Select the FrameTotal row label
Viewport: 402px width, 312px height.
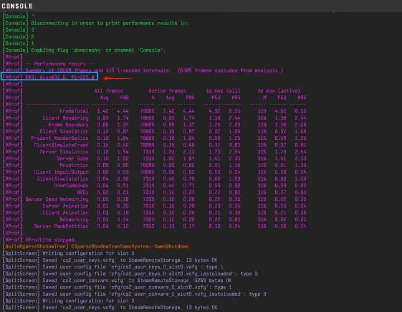point(74,111)
